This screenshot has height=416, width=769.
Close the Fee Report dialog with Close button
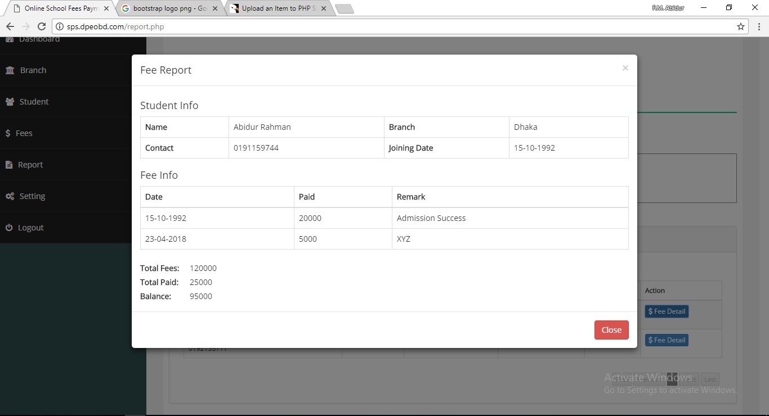(611, 330)
